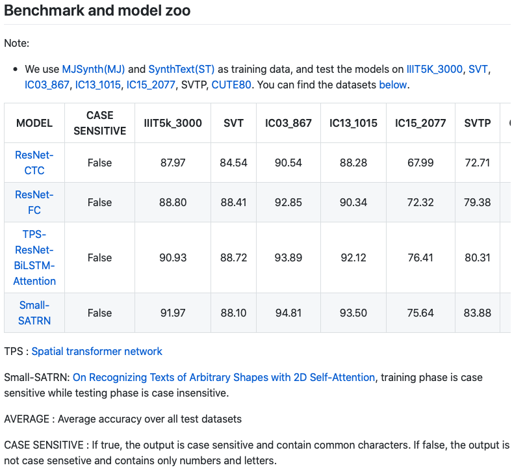
Task: Jump to datasets via 'below' link
Action: click(392, 85)
